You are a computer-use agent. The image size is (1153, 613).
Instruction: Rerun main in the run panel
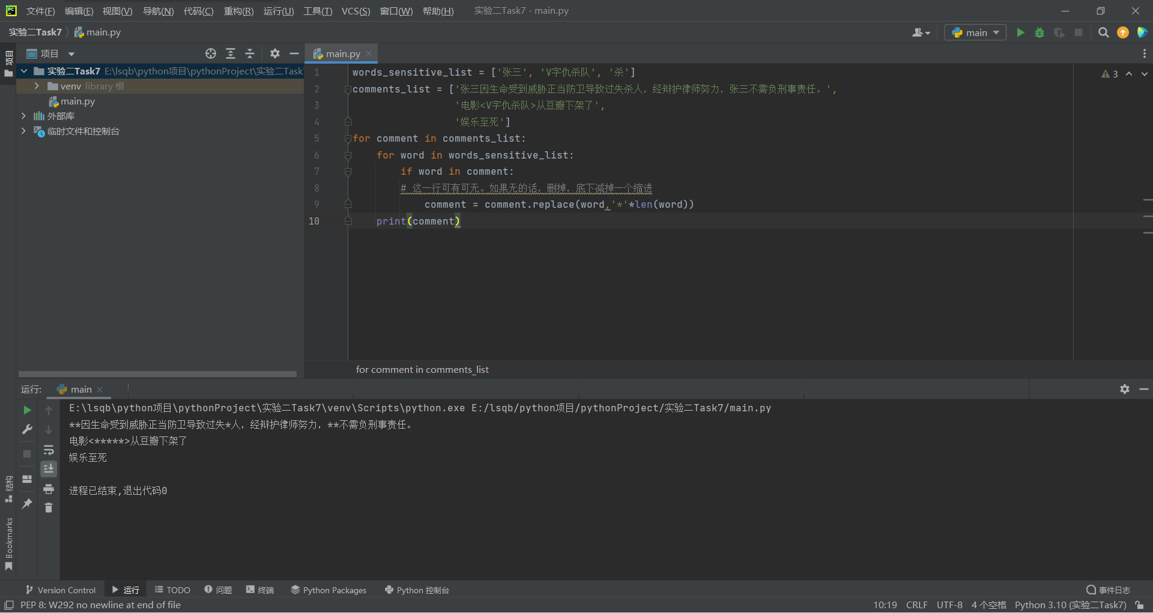tap(27, 410)
